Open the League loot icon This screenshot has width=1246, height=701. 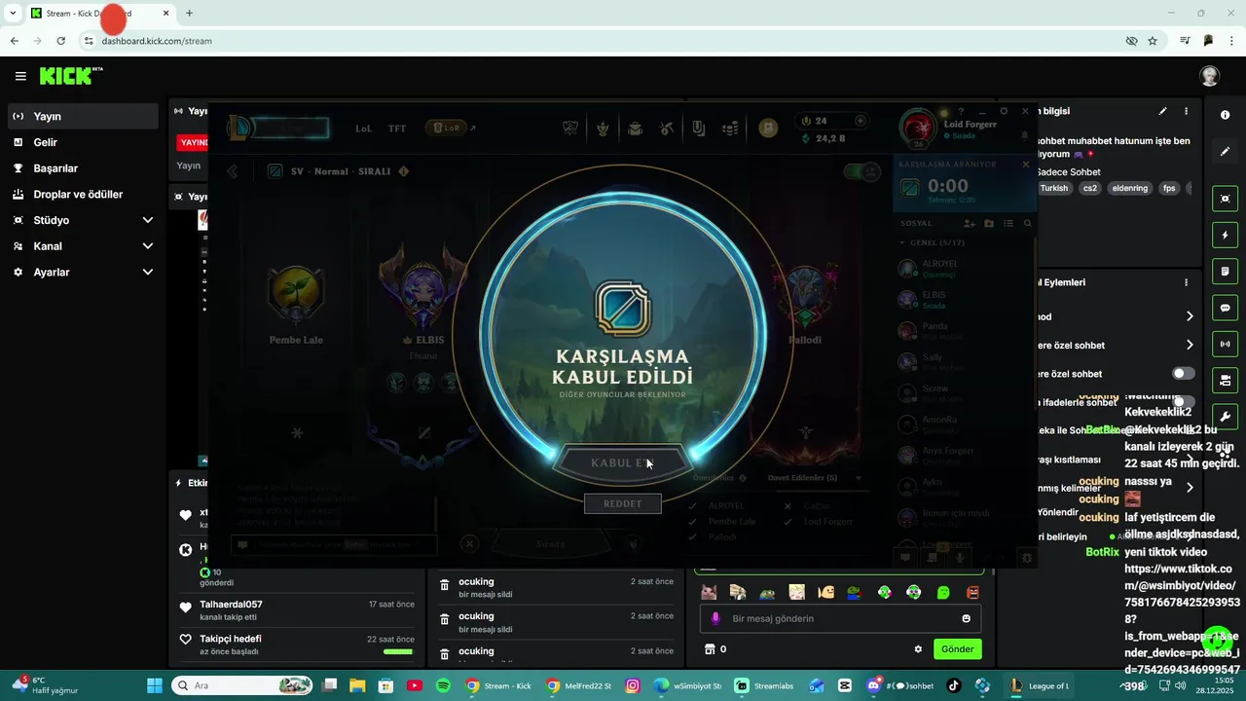698,128
